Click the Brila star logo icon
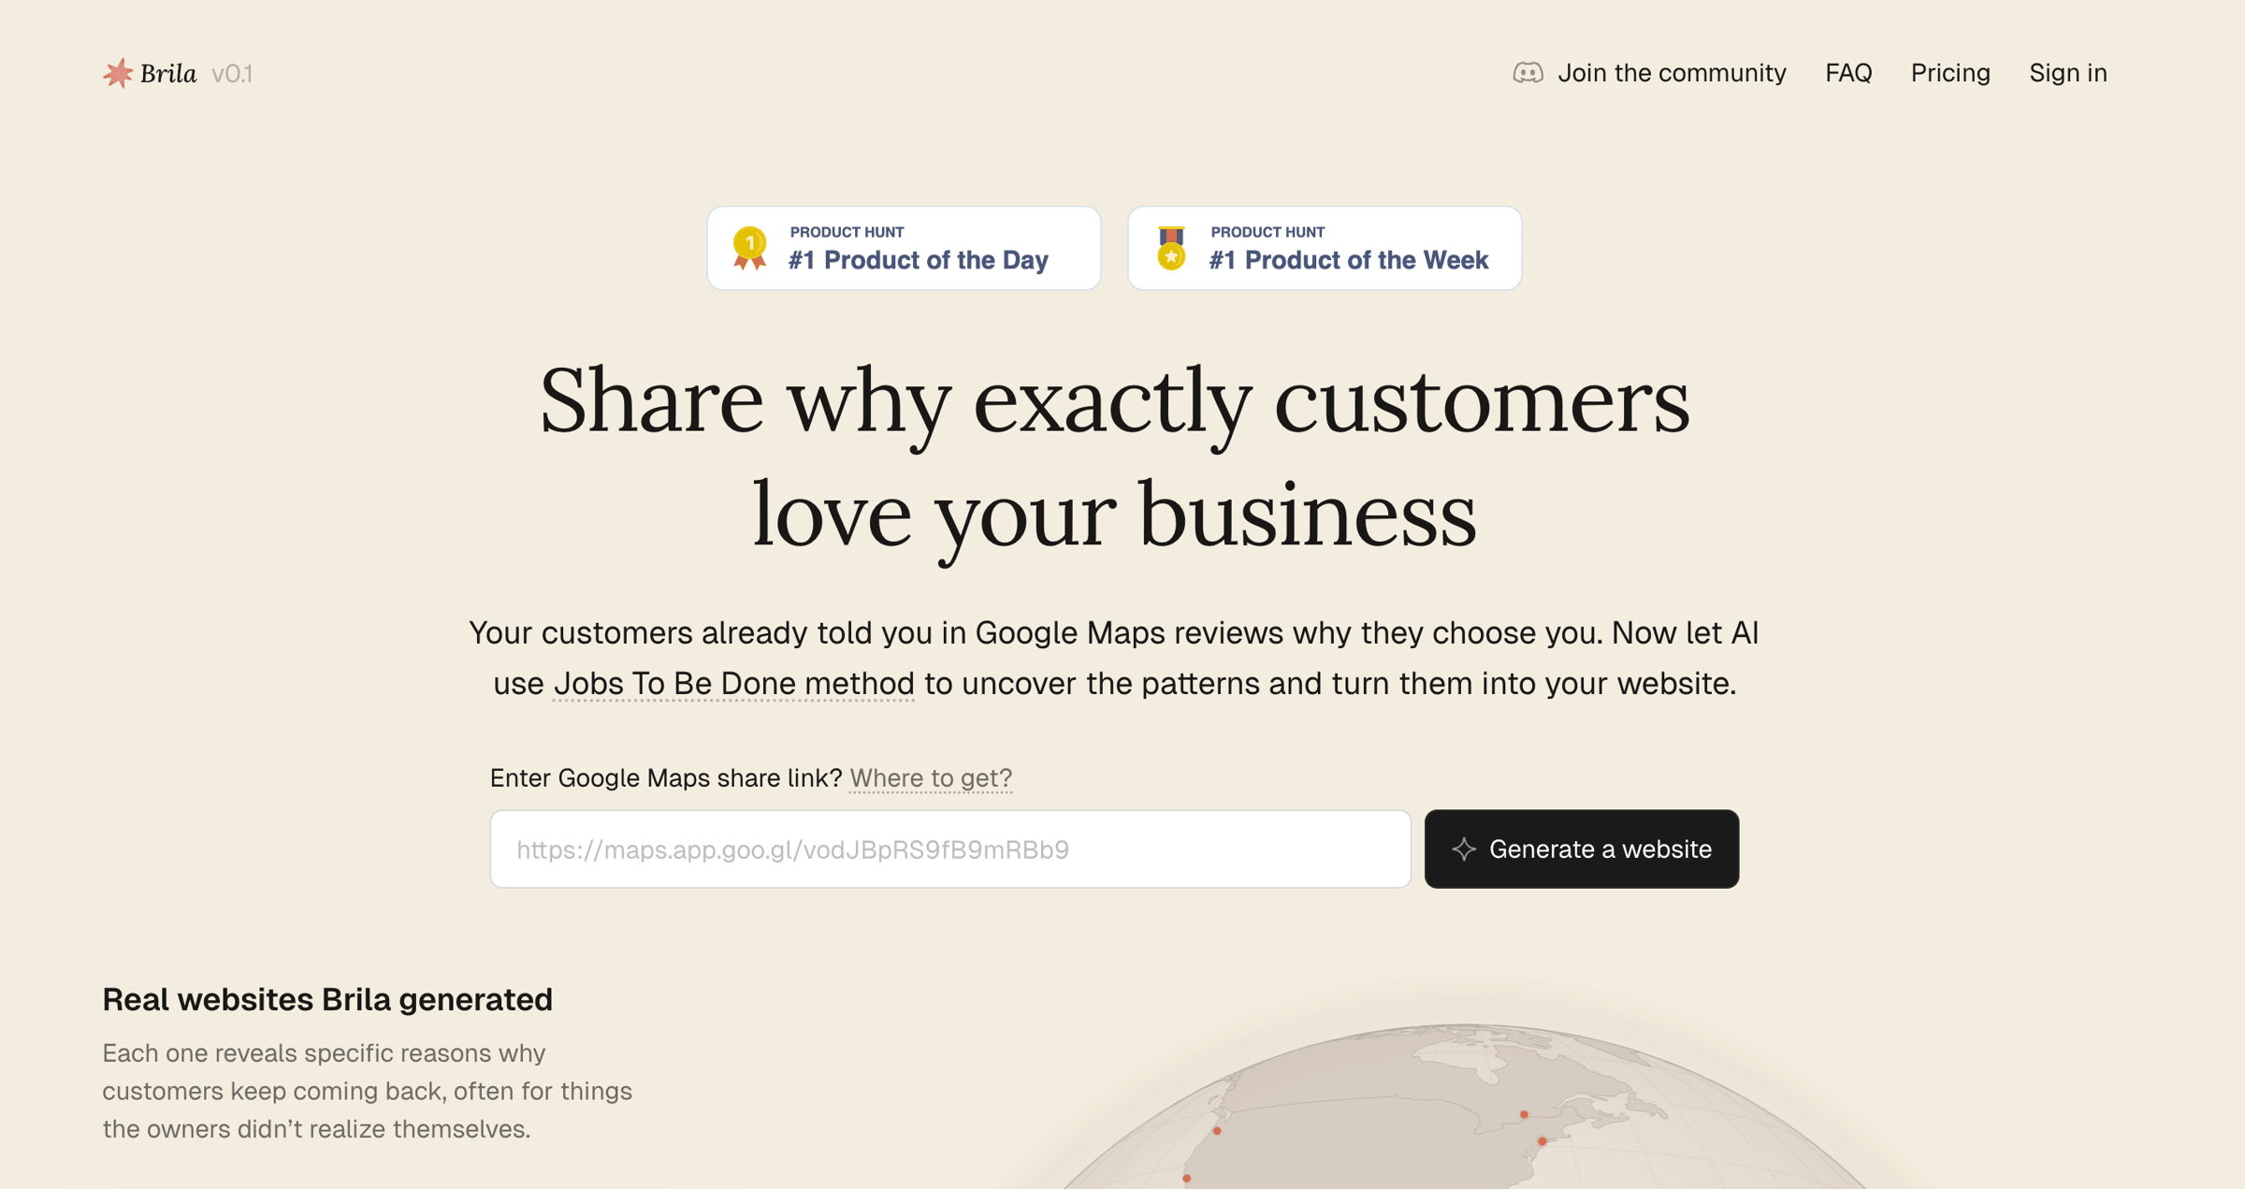This screenshot has height=1189, width=2245. click(x=118, y=73)
